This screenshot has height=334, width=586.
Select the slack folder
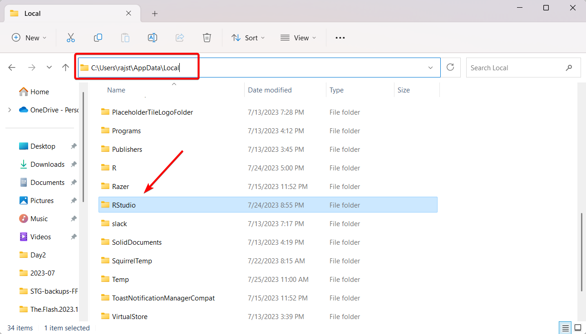268,223
